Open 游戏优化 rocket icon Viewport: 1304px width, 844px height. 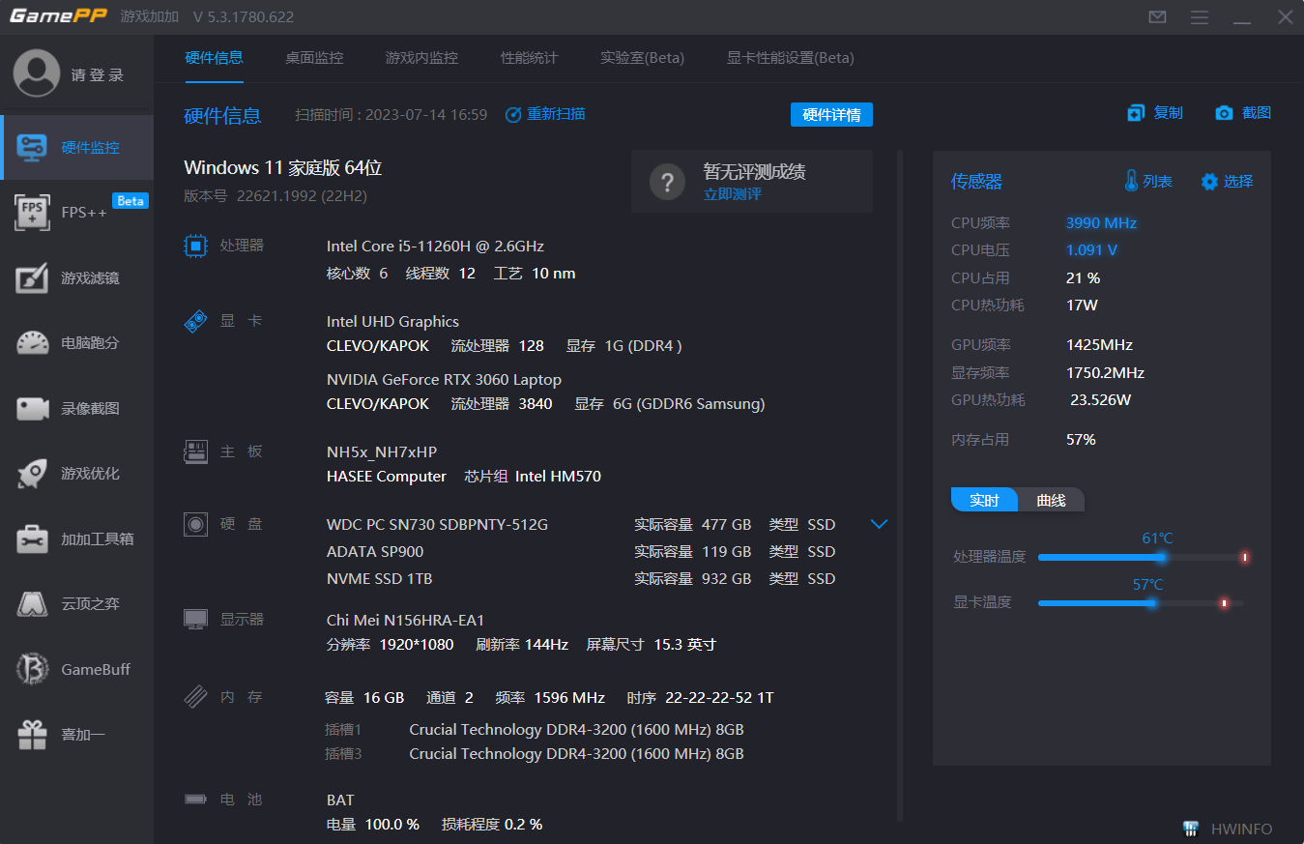click(x=33, y=474)
